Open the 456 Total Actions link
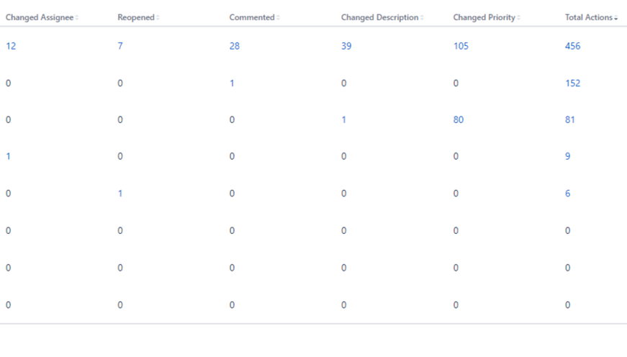 click(572, 46)
